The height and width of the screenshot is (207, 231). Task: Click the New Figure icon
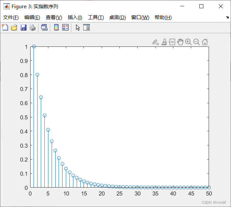[x=5, y=27]
